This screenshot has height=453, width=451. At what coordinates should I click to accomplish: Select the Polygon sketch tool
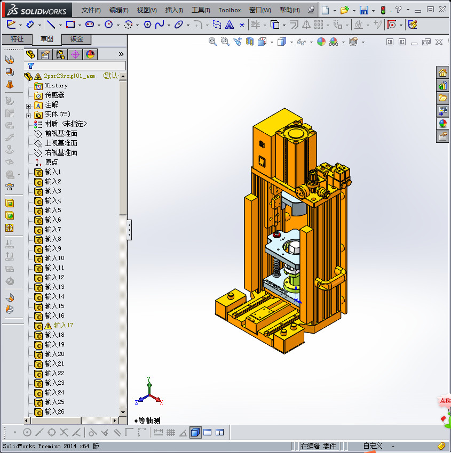[x=147, y=25]
